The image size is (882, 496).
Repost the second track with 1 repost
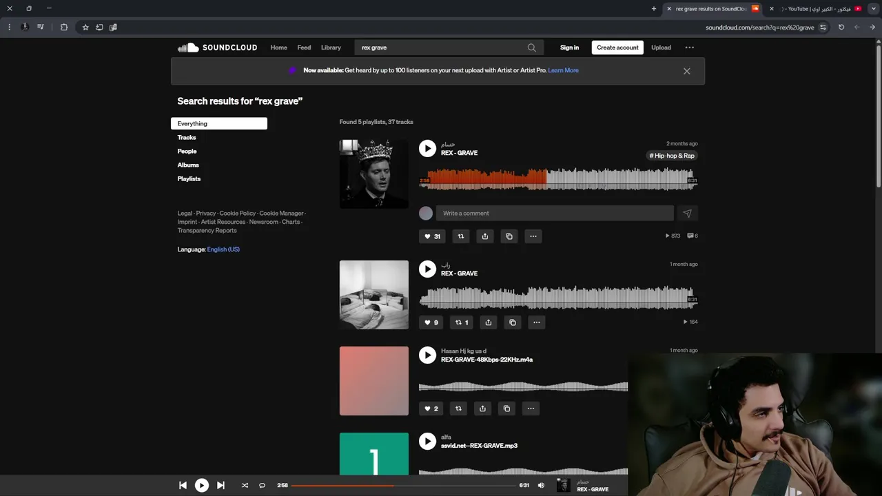[462, 322]
